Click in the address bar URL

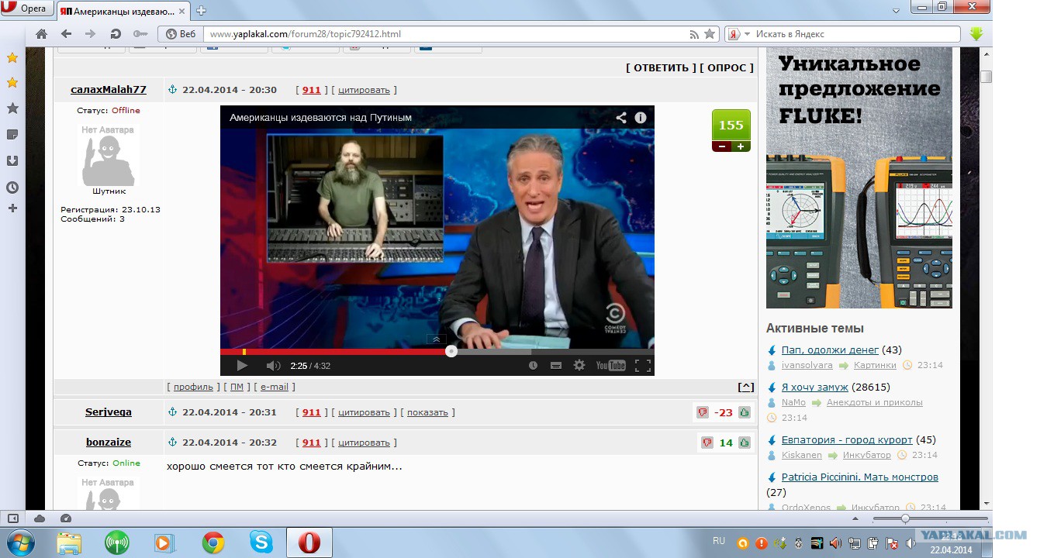click(446, 34)
